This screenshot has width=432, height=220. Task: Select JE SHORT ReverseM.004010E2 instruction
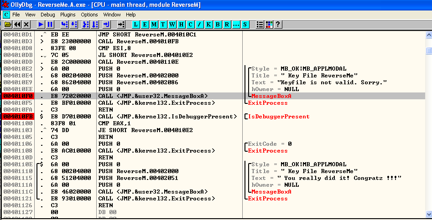click(146, 130)
